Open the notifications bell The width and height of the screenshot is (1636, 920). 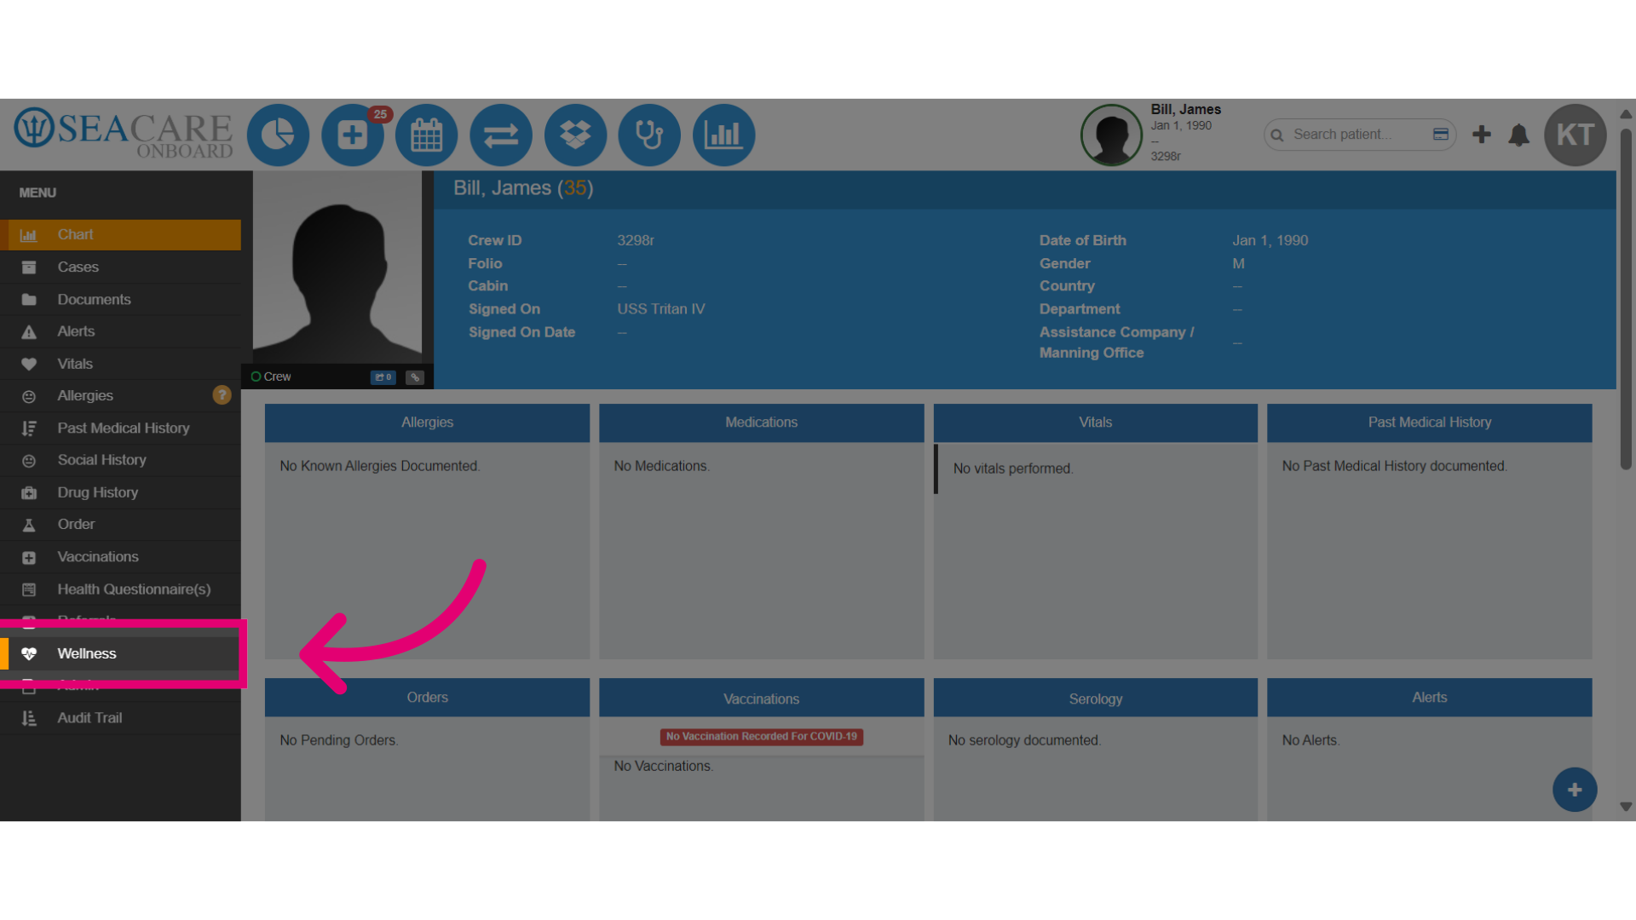pos(1518,135)
